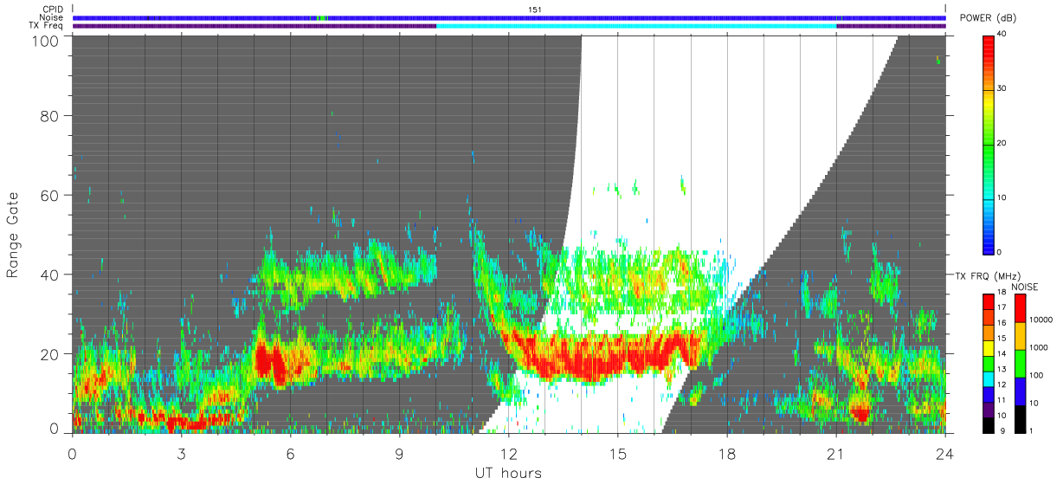
Task: Click the y-axis tick label '100'
Action: (45, 40)
